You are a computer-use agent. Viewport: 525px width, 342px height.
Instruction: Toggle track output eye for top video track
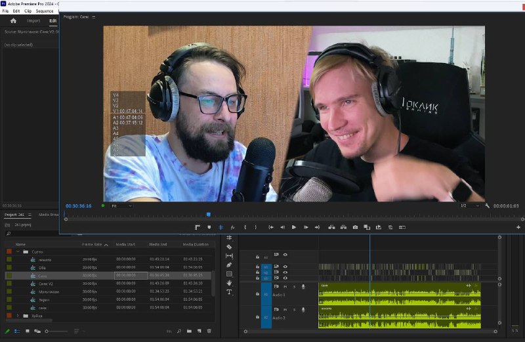(285, 255)
